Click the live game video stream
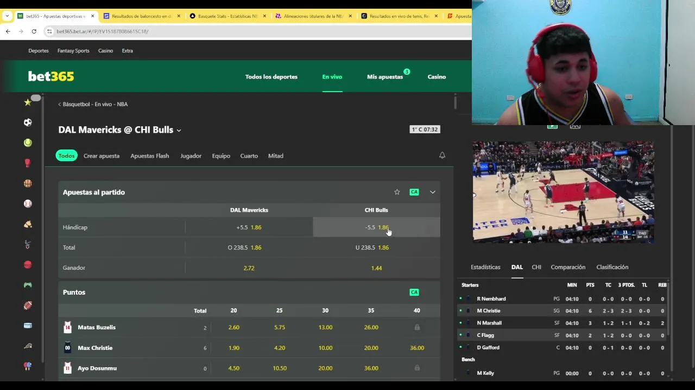Image resolution: width=695 pixels, height=390 pixels. coord(563,192)
